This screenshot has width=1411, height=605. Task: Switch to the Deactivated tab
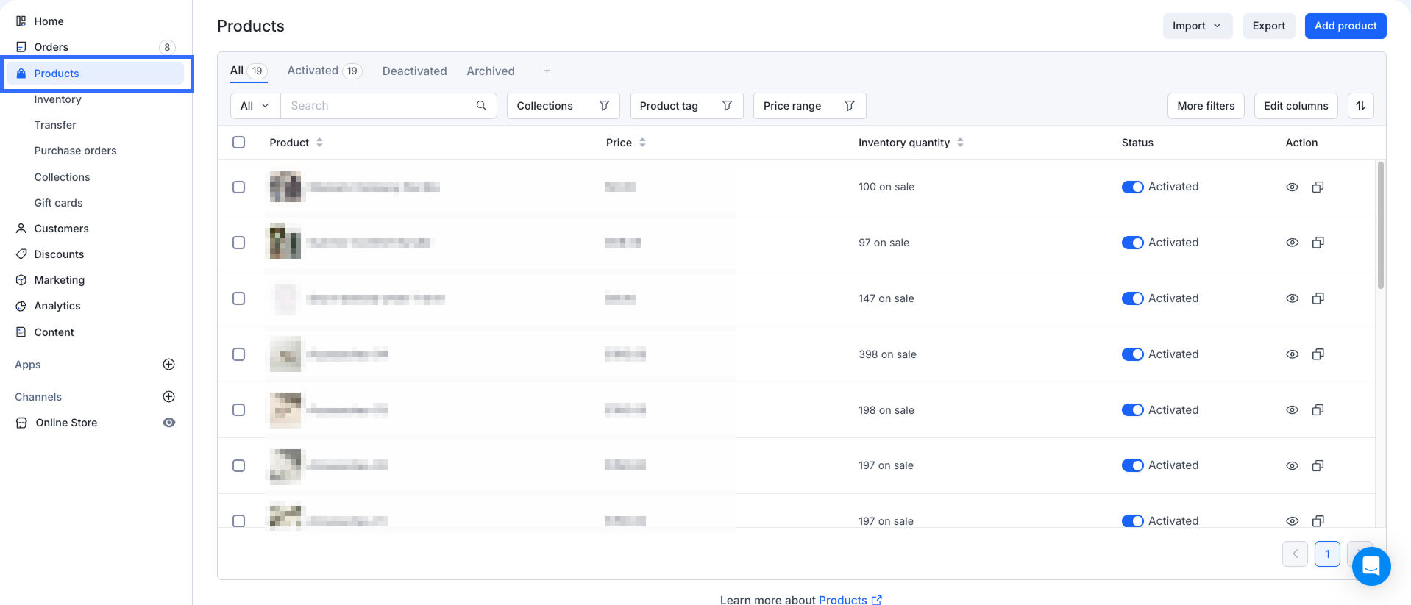click(x=414, y=71)
